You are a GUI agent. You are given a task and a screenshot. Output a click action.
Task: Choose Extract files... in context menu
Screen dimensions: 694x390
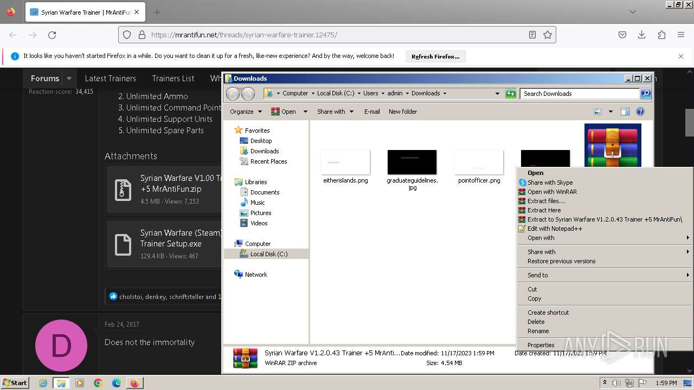tap(605, 201)
